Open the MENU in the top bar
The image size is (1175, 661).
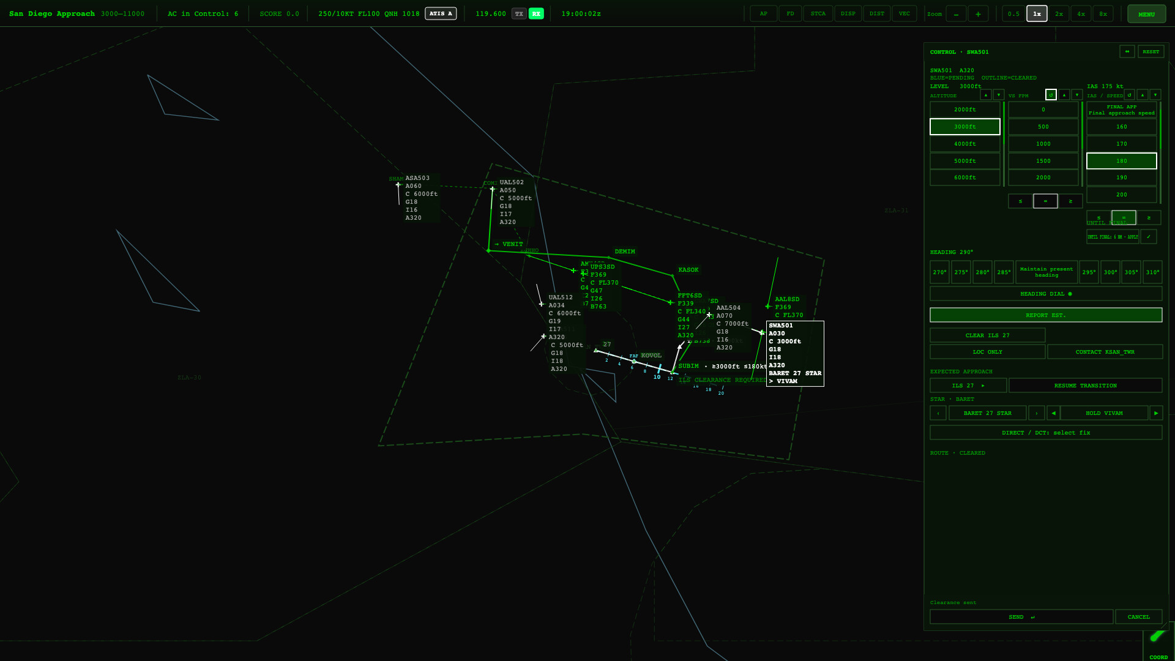coord(1147,14)
